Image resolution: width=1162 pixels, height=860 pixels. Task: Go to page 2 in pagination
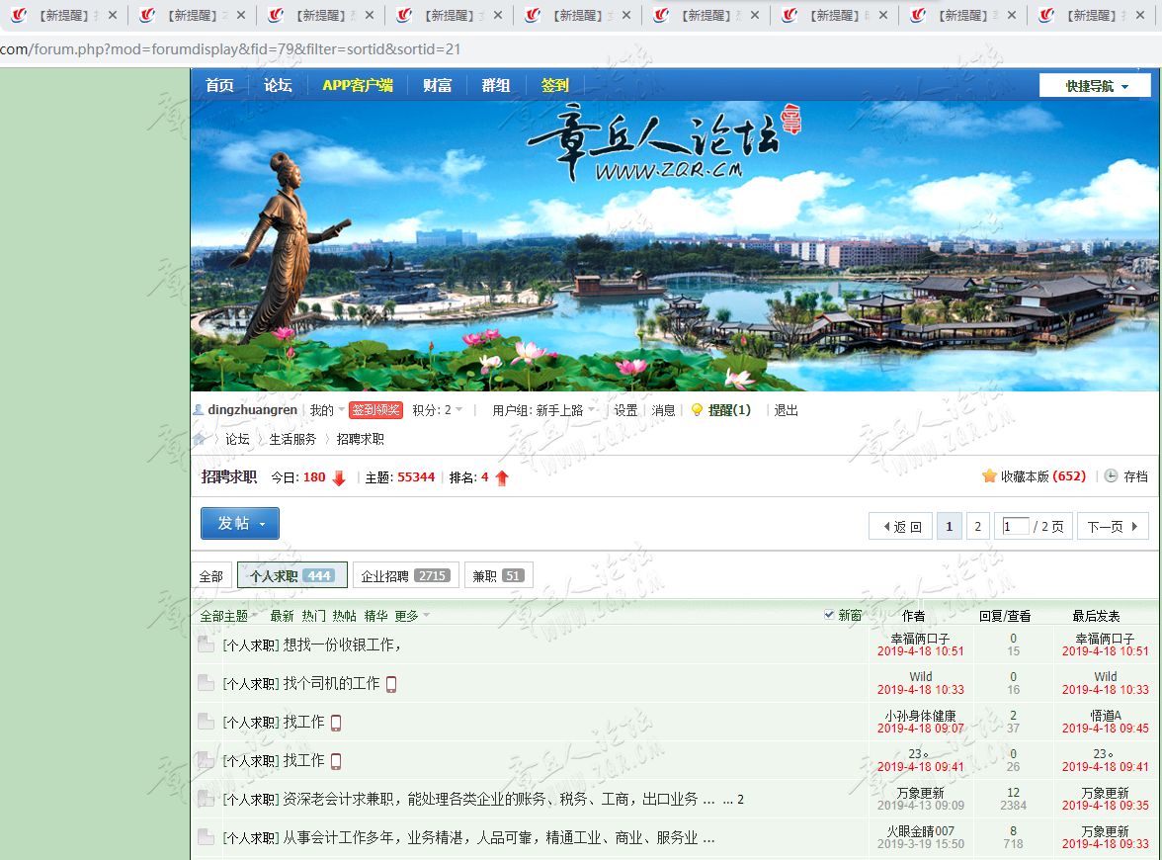click(977, 526)
